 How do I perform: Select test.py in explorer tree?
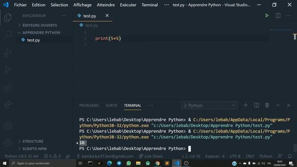tap(33, 40)
